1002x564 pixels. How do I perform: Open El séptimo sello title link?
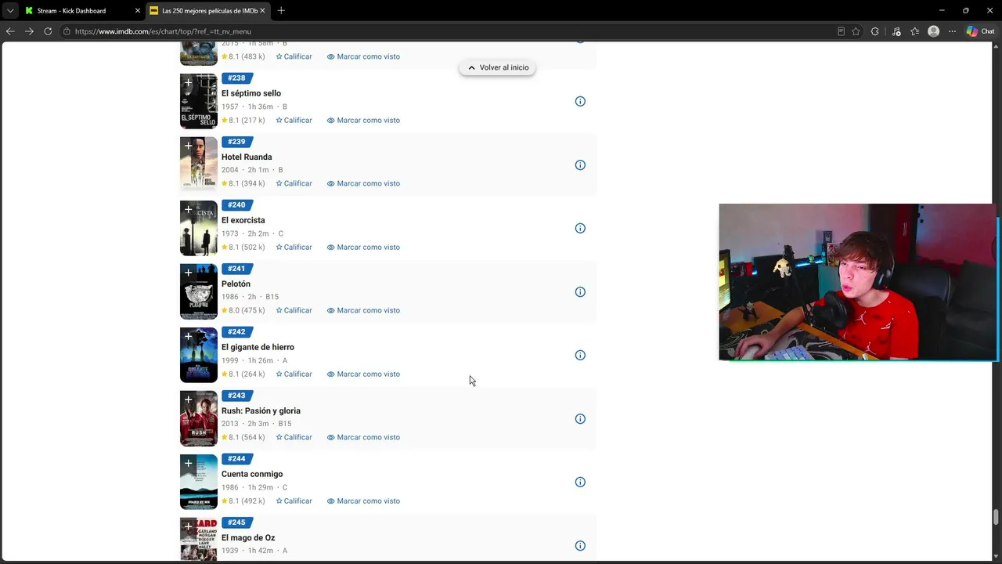point(251,93)
